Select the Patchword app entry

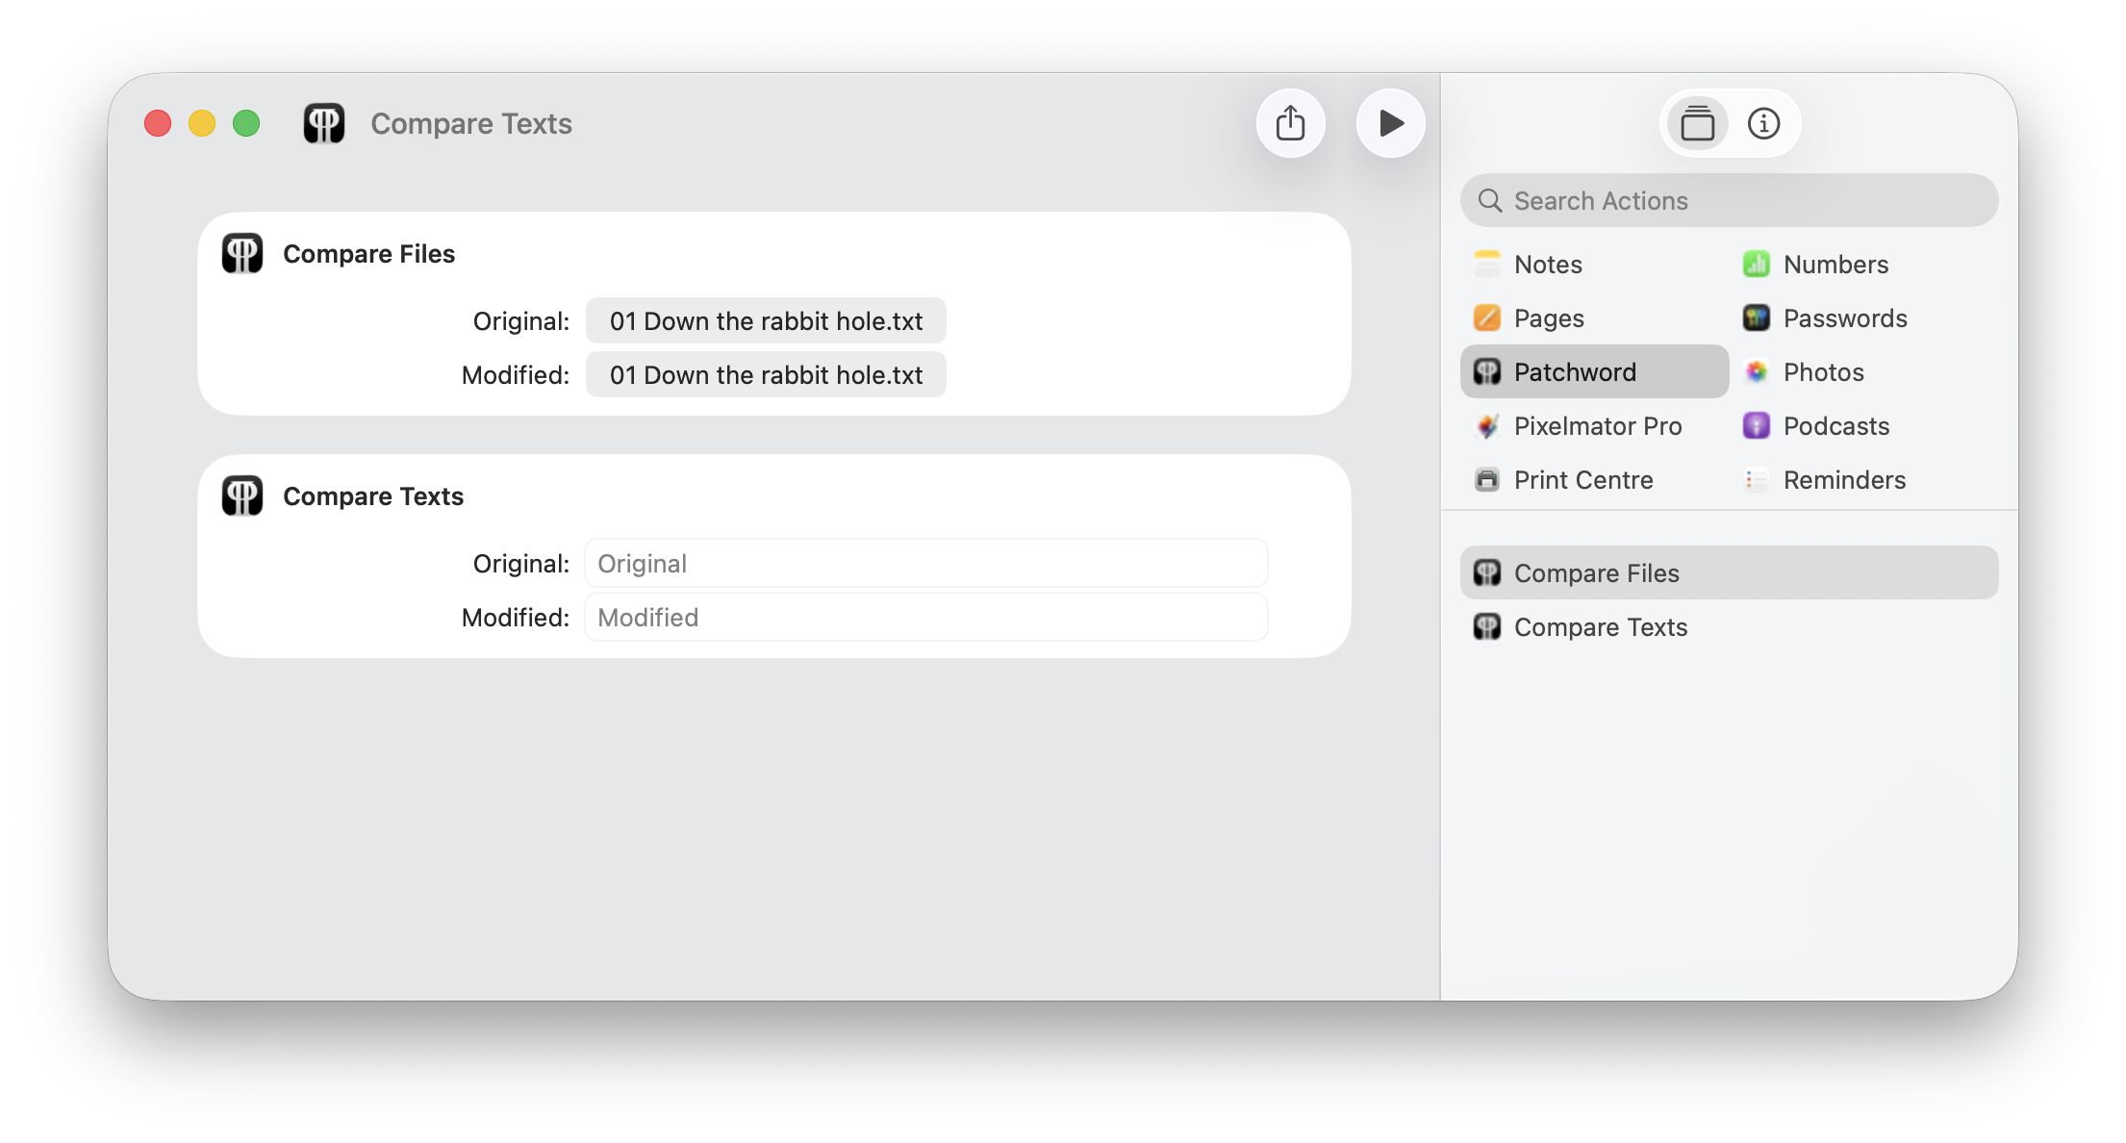tap(1574, 372)
